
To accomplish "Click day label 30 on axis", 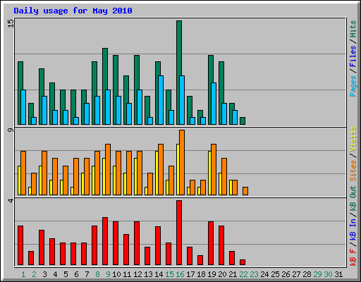I will [328, 274].
